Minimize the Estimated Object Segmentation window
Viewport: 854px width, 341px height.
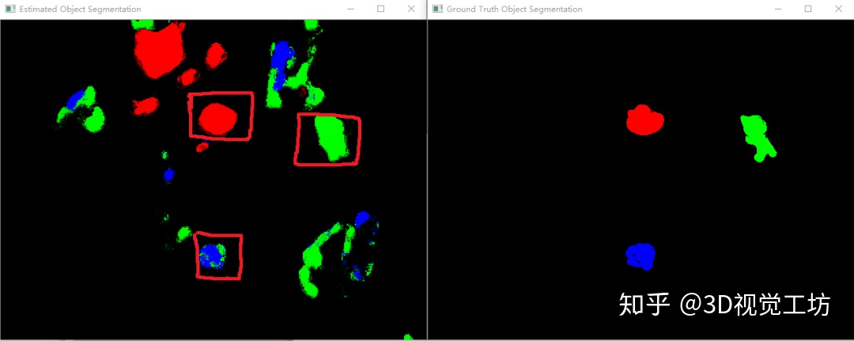pyautogui.click(x=351, y=9)
